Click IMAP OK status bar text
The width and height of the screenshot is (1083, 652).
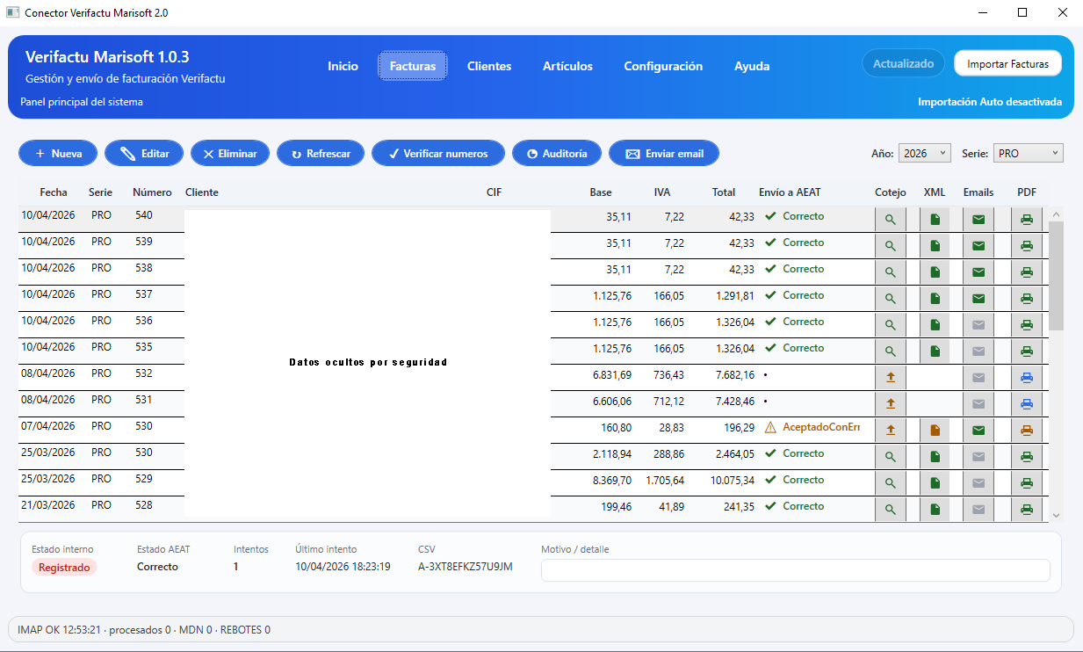point(144,629)
